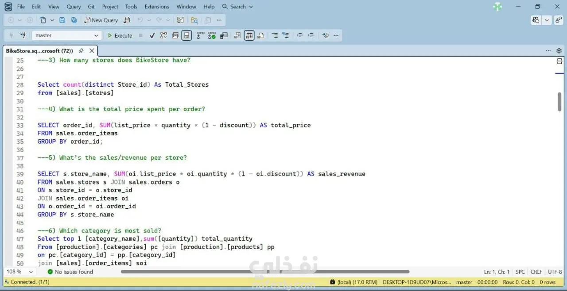This screenshot has height=291, width=567.
Task: Click Specify Values for Template Parameters icon
Action: pos(326,35)
